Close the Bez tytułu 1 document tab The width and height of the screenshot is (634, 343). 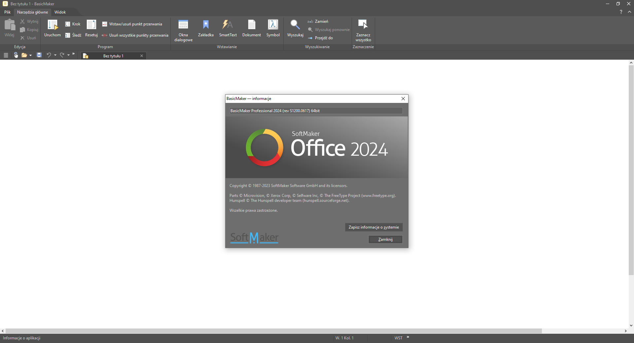coord(142,56)
